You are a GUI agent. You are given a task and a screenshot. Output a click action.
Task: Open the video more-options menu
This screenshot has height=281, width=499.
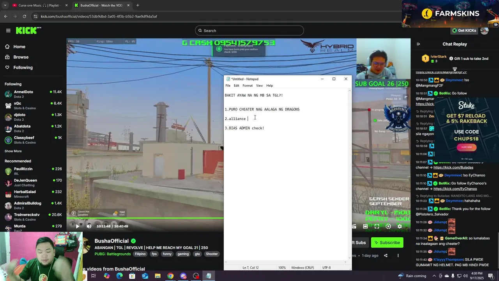tap(398, 256)
